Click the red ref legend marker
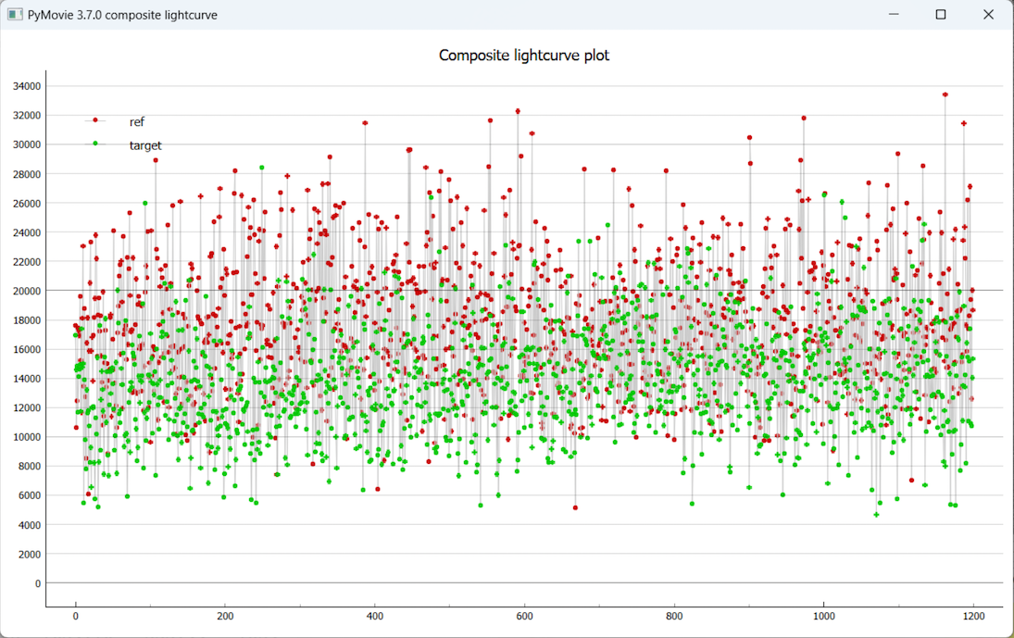The image size is (1014, 638). 95,120
